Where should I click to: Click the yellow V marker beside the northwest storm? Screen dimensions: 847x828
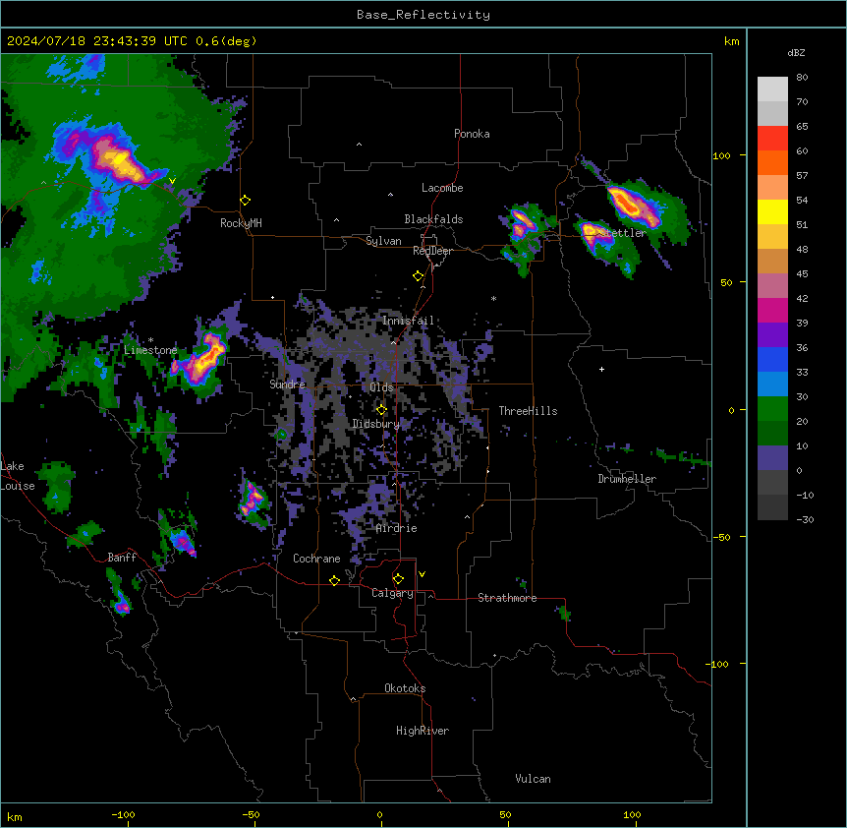(172, 181)
